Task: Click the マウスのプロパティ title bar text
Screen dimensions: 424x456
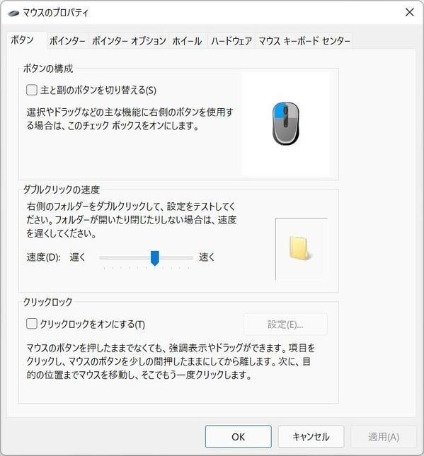Action: click(x=55, y=13)
